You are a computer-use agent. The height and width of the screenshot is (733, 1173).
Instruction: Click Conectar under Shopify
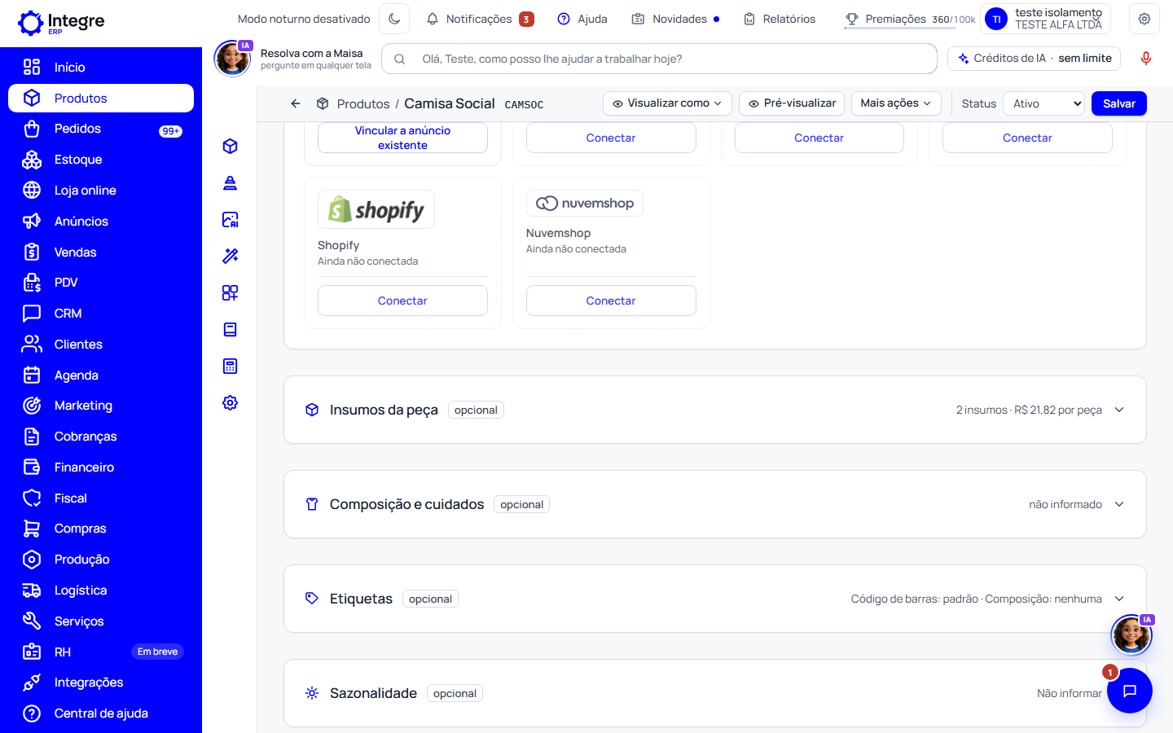coord(402,301)
